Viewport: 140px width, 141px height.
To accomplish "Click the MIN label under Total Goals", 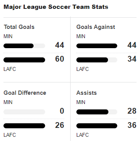I will (8, 37).
